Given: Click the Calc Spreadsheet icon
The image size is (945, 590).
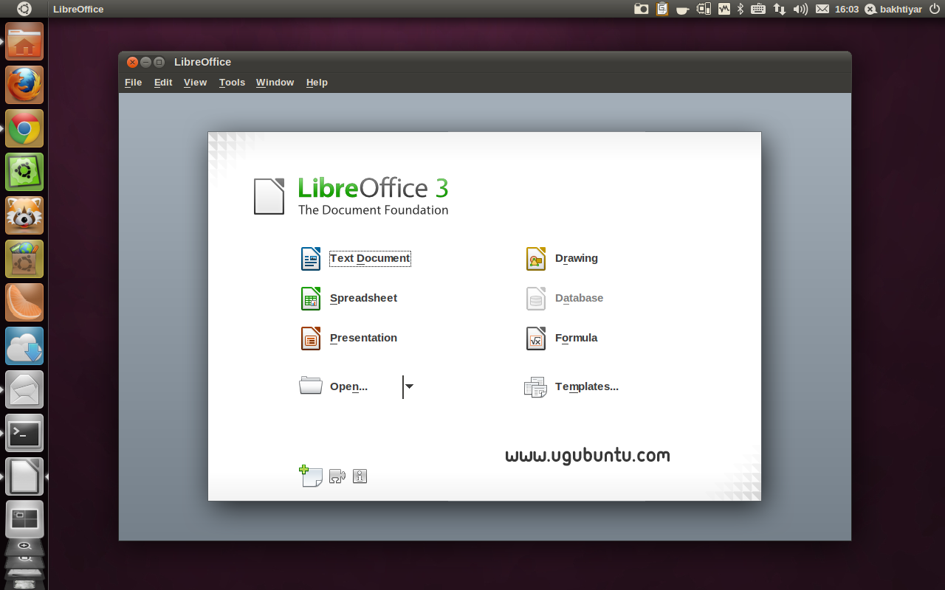Looking at the screenshot, I should tap(311, 299).
